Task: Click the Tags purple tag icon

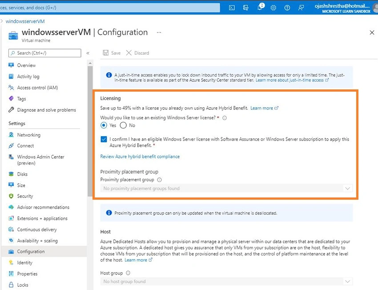Action: coord(11,99)
